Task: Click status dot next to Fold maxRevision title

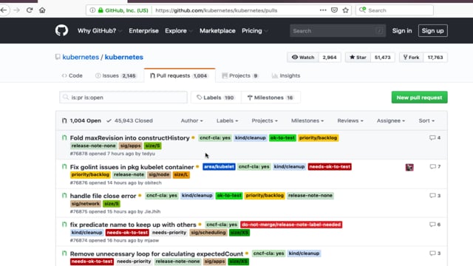Action: coord(193,138)
